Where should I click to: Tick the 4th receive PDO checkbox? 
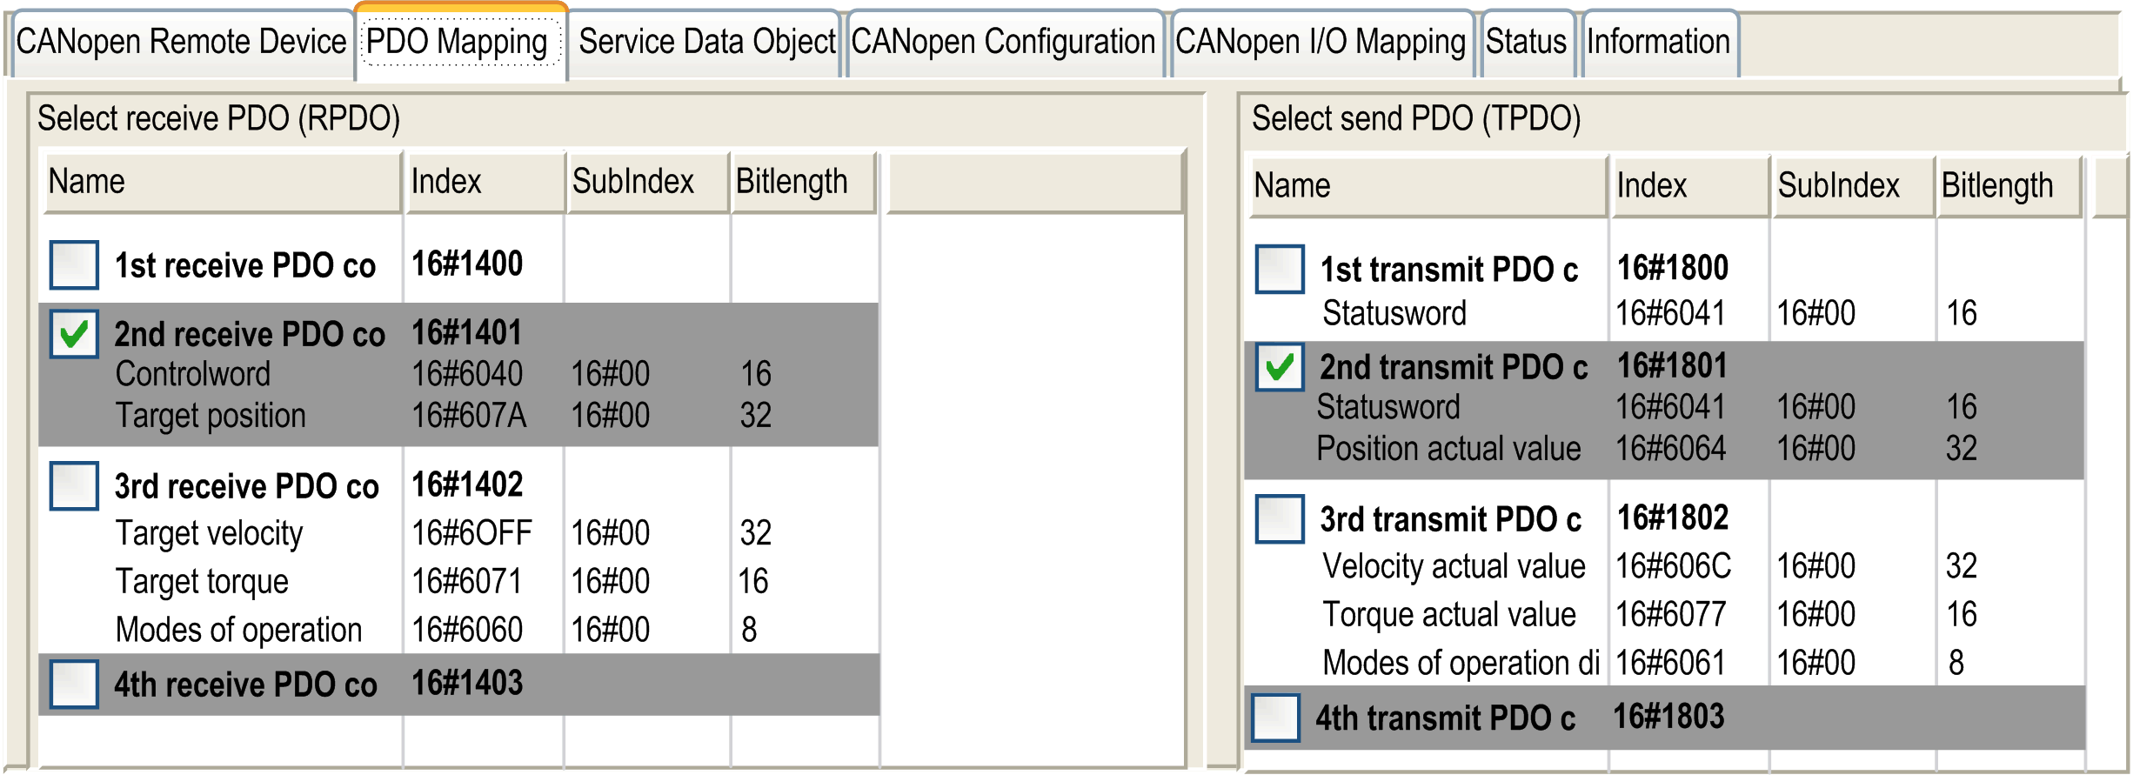[x=74, y=684]
